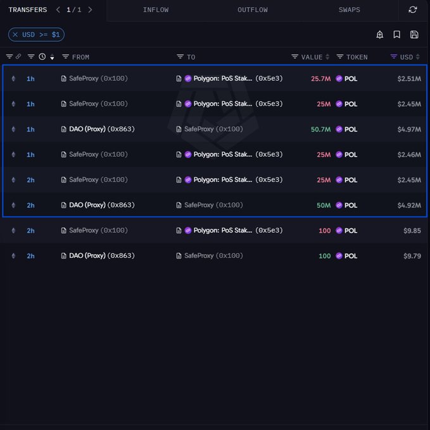Click Ethereum icon in $4.92M row
Image resolution: width=430 pixels, height=430 pixels.
(x=13, y=205)
